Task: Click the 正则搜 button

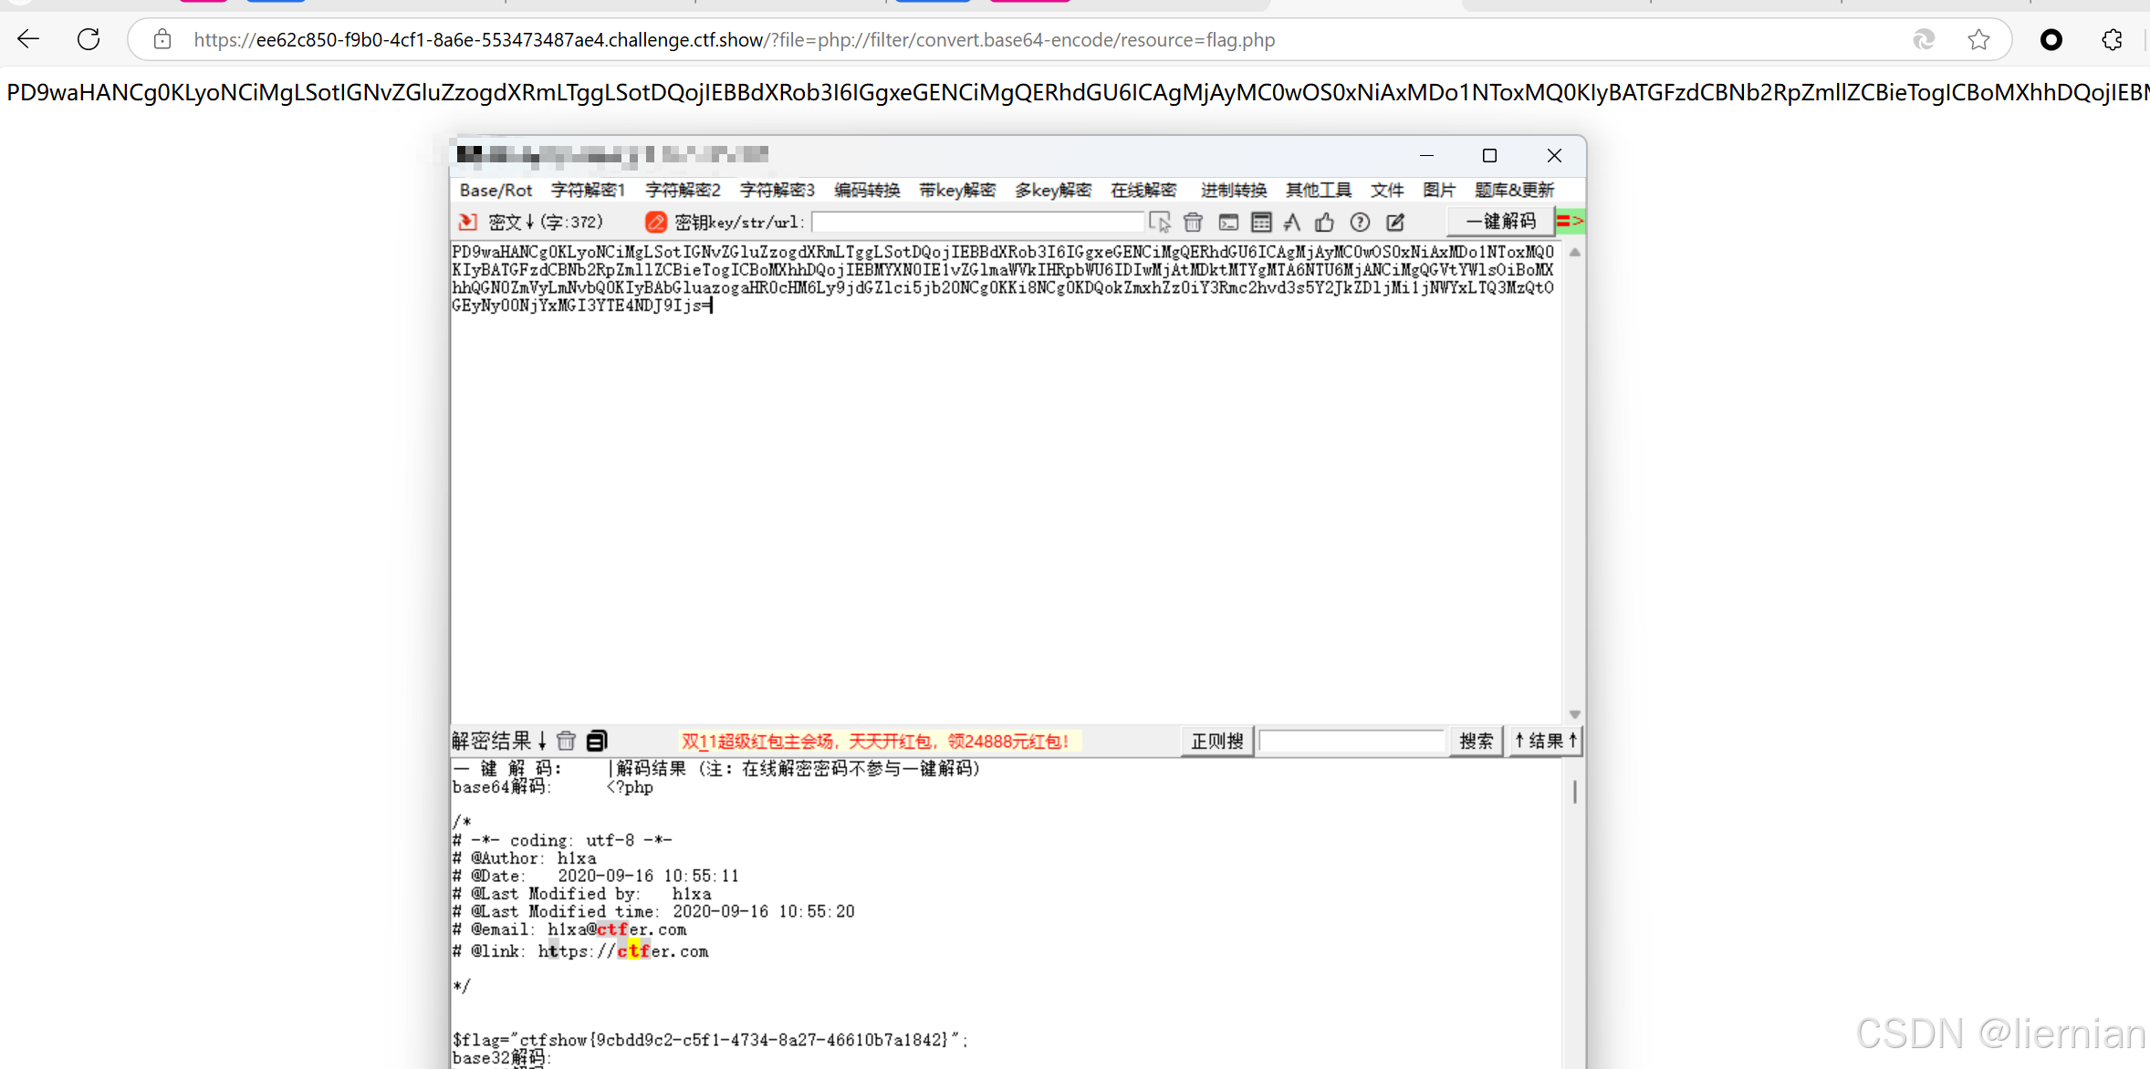Action: click(x=1216, y=741)
